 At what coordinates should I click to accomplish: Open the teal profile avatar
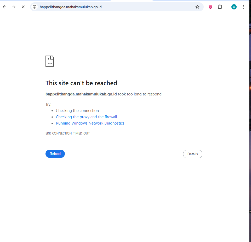pos(234,7)
